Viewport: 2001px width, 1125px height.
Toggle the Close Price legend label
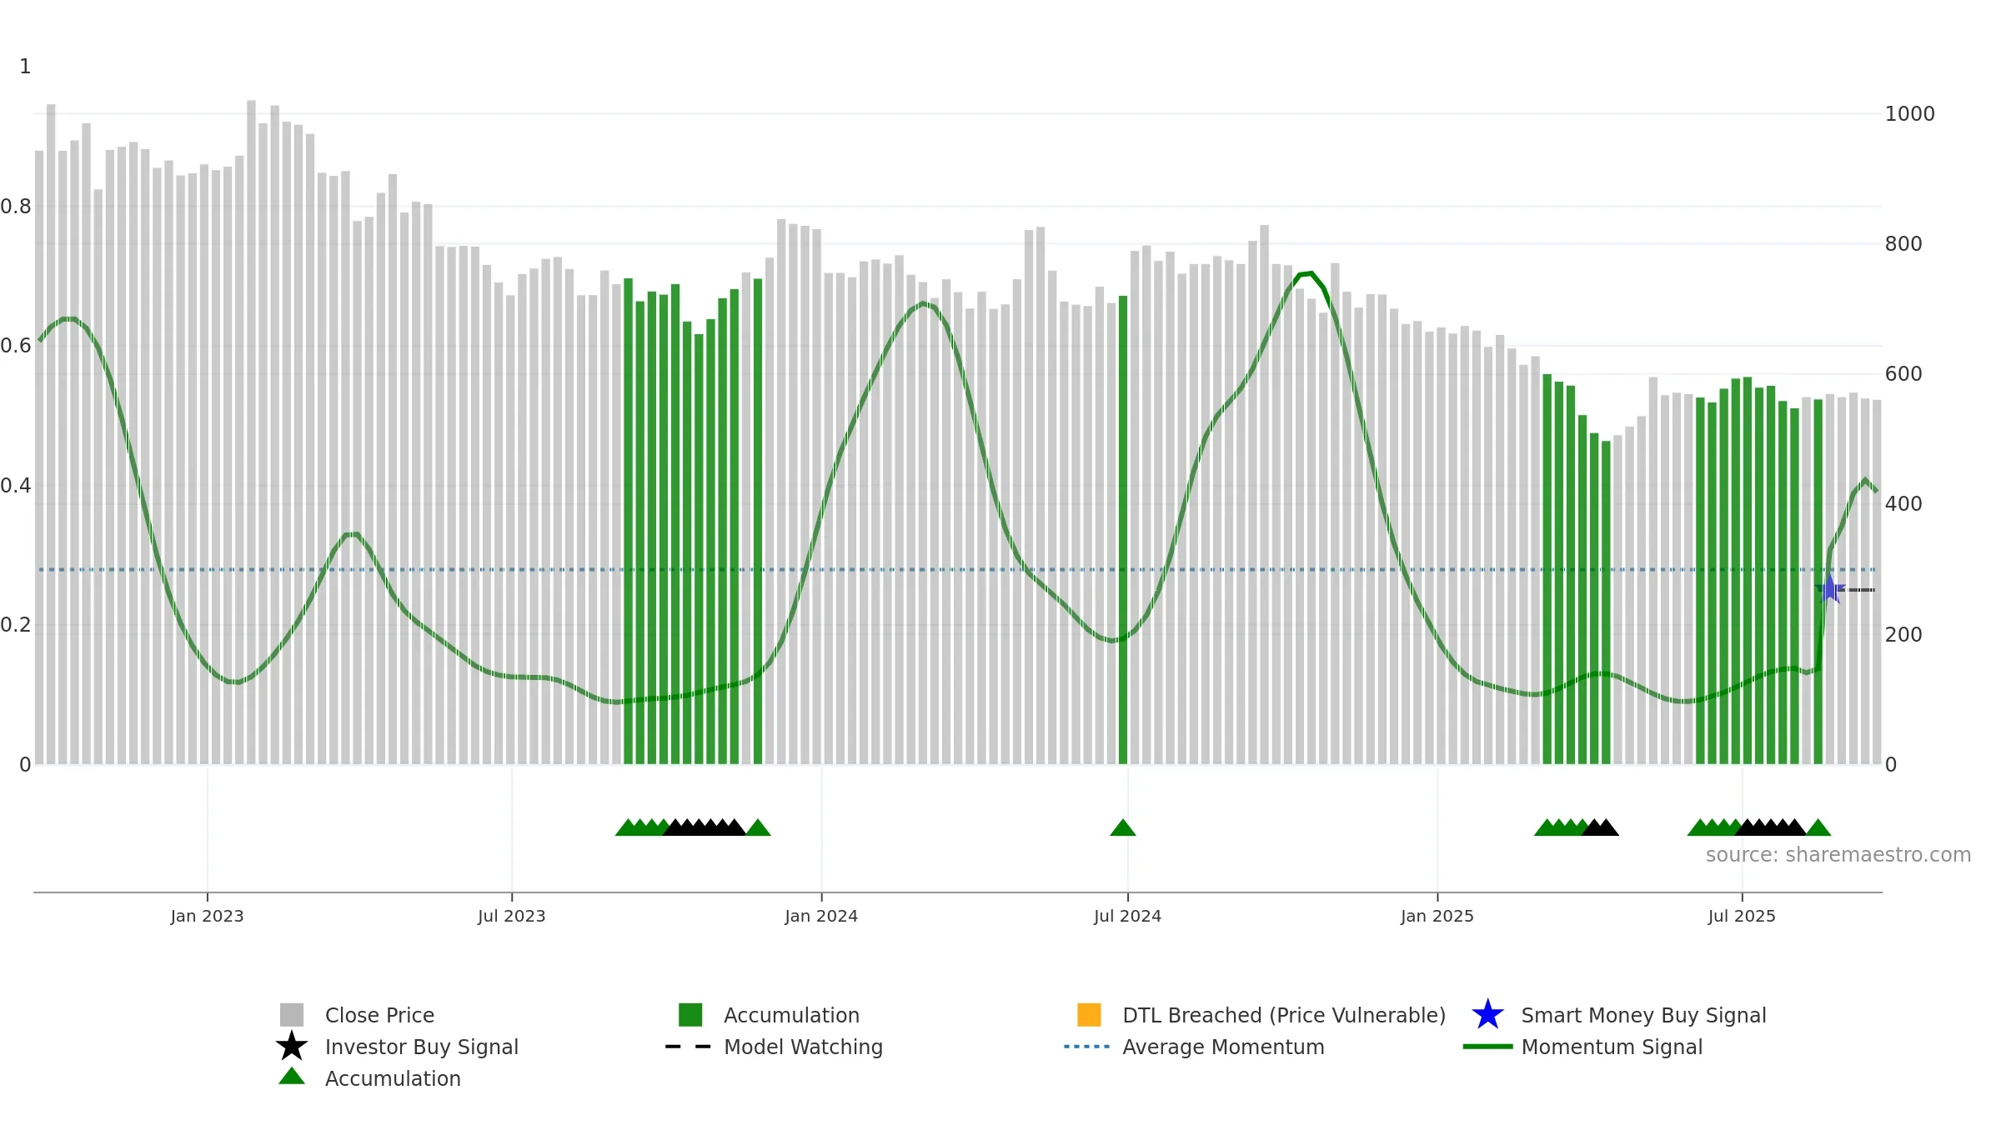[379, 1015]
